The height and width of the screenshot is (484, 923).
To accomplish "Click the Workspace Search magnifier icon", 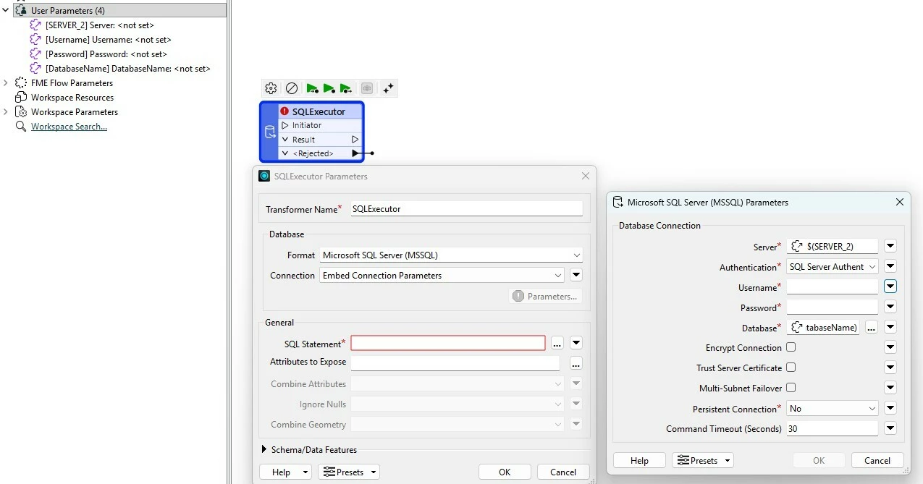I will [21, 126].
